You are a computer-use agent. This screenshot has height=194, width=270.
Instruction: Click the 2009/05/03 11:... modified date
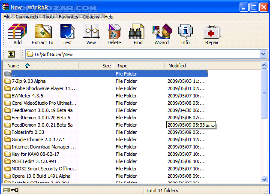pyautogui.click(x=186, y=81)
